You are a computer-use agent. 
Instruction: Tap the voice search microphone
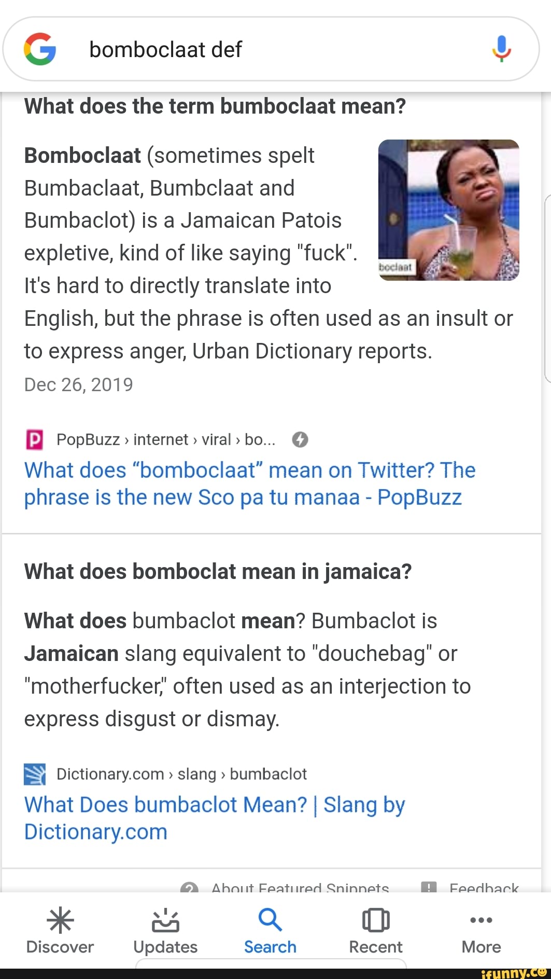click(501, 49)
